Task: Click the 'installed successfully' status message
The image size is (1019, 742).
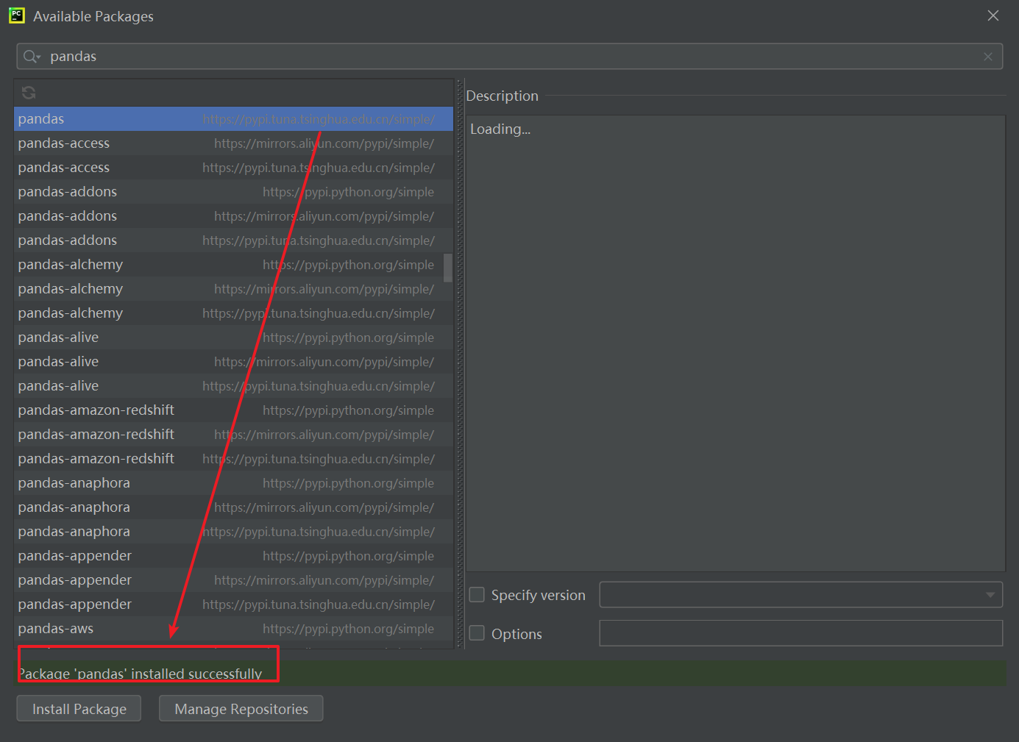Action: 140,674
